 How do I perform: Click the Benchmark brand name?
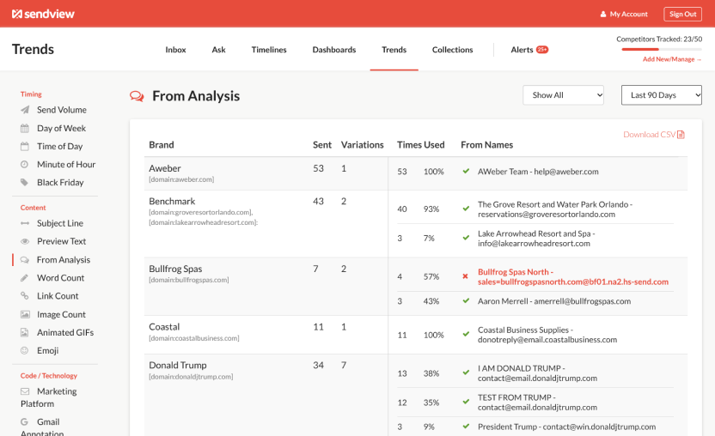(172, 202)
